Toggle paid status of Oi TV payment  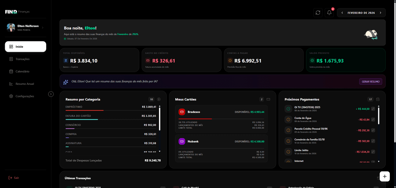click(288, 109)
